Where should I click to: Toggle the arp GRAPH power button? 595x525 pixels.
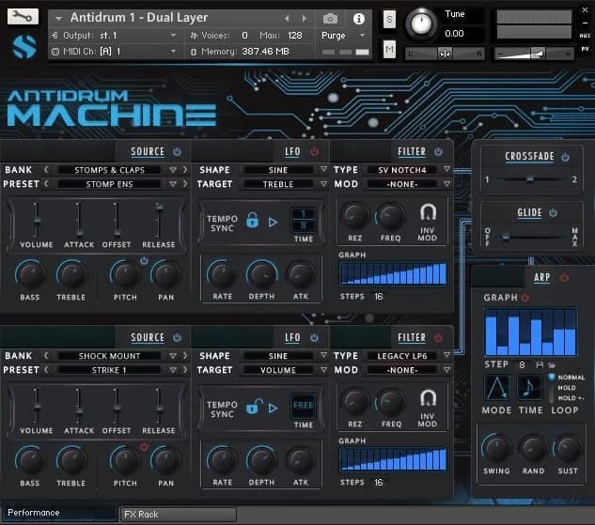pos(525,297)
